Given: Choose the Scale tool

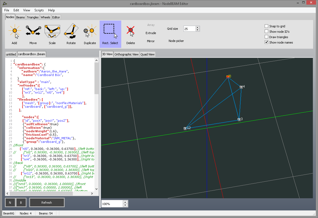Looking at the screenshot, I should point(52,34).
